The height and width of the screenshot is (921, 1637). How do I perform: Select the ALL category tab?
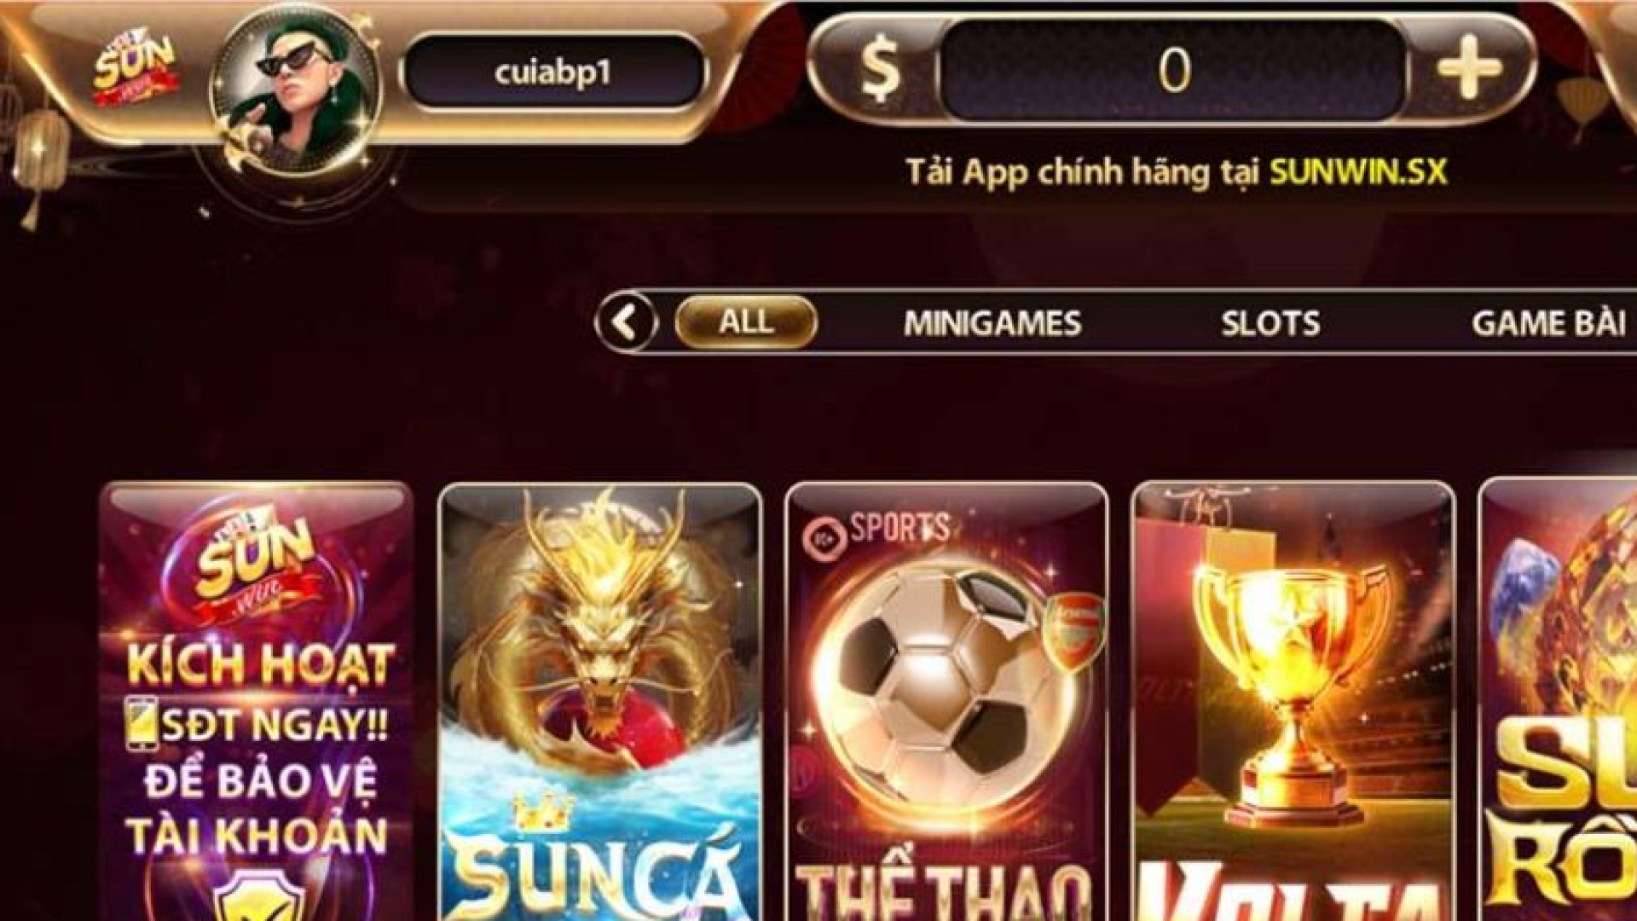[x=746, y=322]
